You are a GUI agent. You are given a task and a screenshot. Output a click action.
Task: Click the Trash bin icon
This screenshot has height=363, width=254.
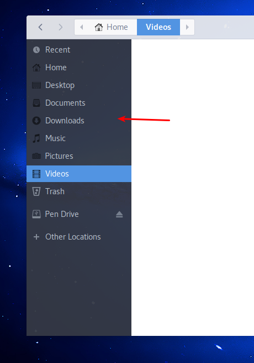[x=36, y=191]
